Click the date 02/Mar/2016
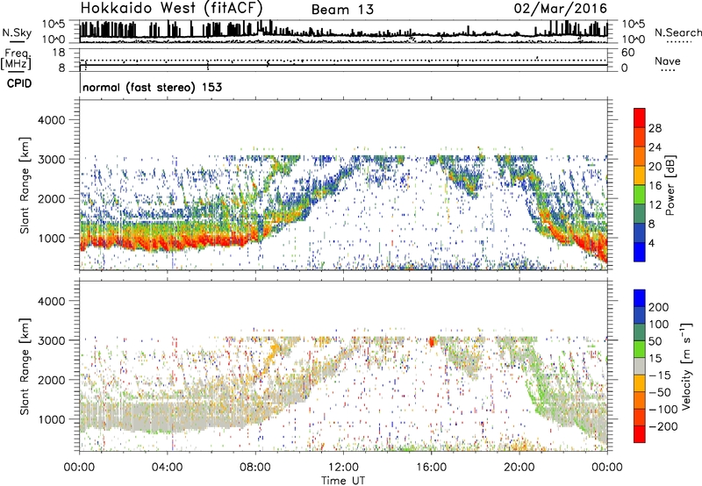 point(561,9)
